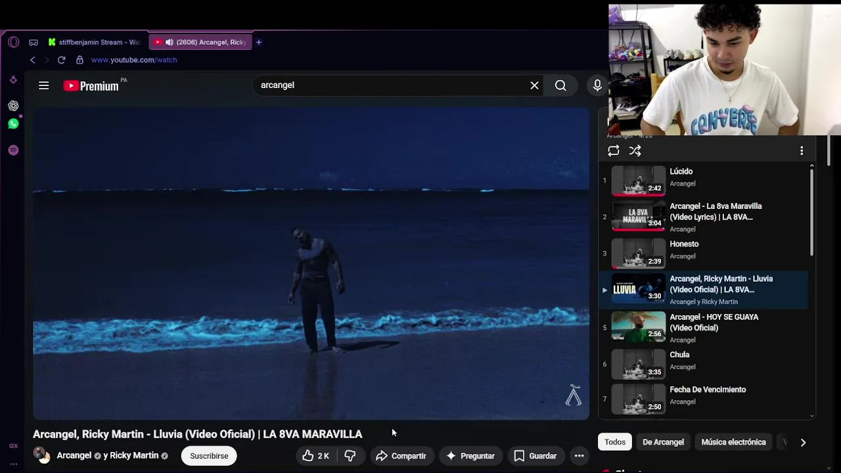The height and width of the screenshot is (473, 841).
Task: Open GX Corner sidebar icon
Action: point(13,446)
